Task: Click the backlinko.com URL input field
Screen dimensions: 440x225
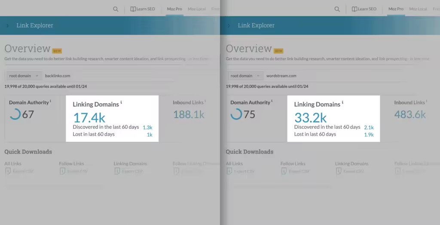Action: [x=110, y=76]
